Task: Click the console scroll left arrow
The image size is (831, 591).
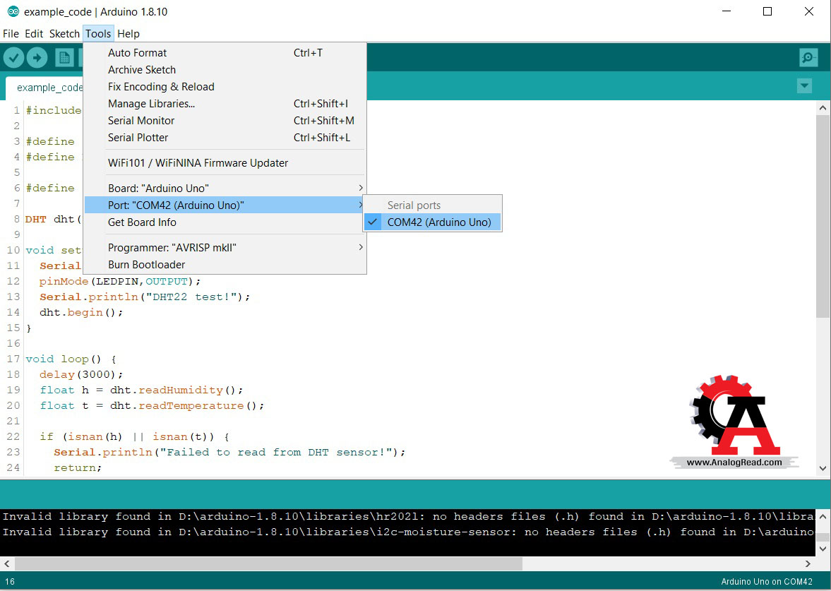Action: click(x=7, y=563)
